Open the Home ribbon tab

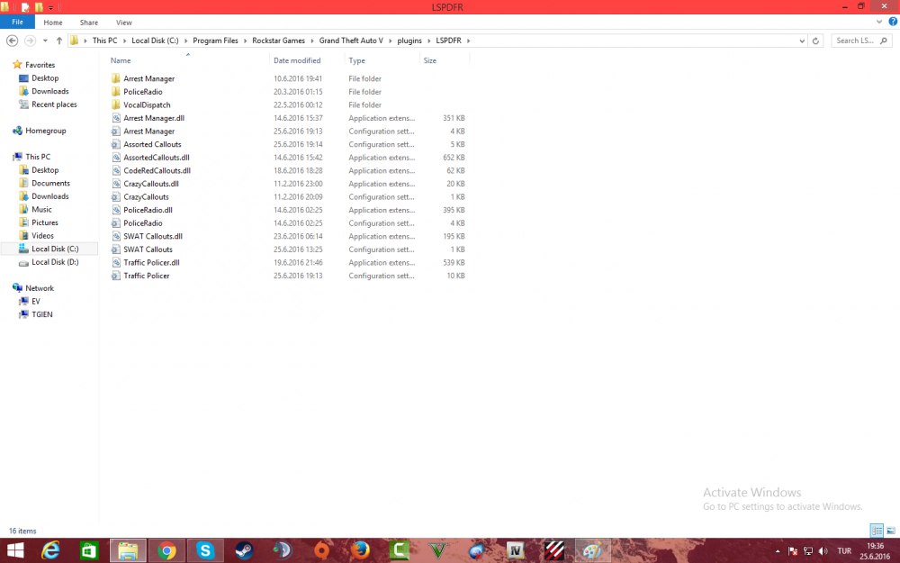point(53,23)
